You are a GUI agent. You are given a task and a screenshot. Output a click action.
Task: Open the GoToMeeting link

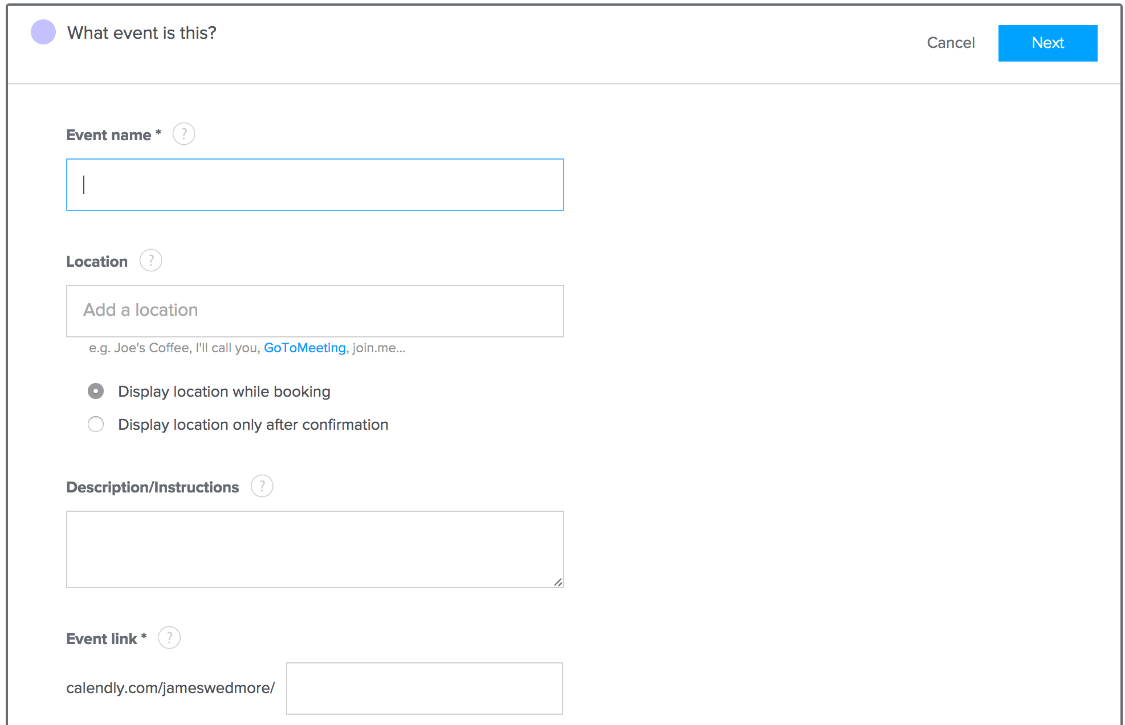click(x=305, y=348)
